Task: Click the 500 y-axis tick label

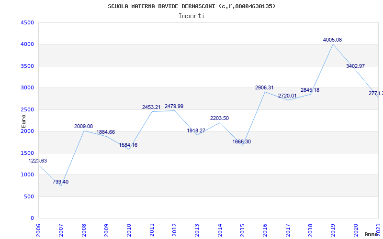Action: 29,196
